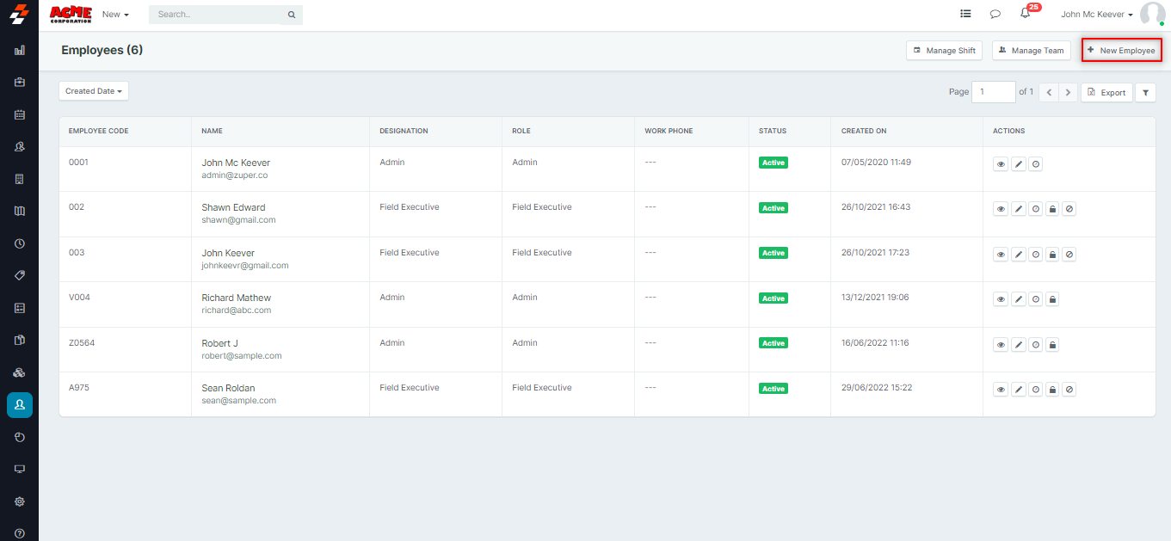The image size is (1171, 541).
Task: Click the block icon for Sean Roldan
Action: [x=1069, y=390]
